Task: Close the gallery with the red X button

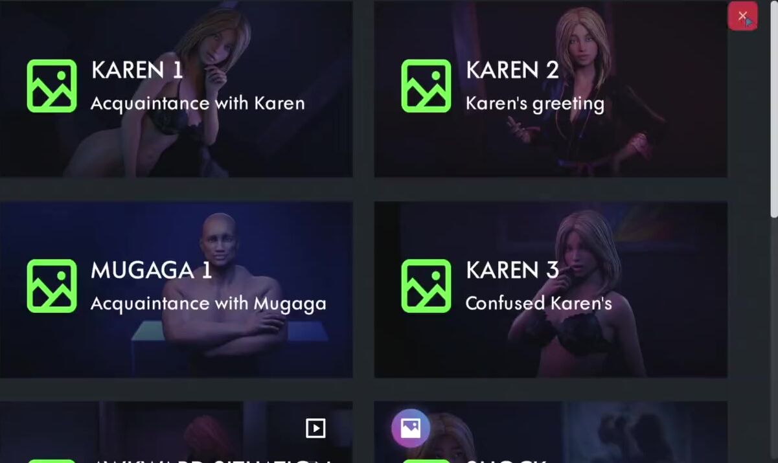Action: (742, 16)
